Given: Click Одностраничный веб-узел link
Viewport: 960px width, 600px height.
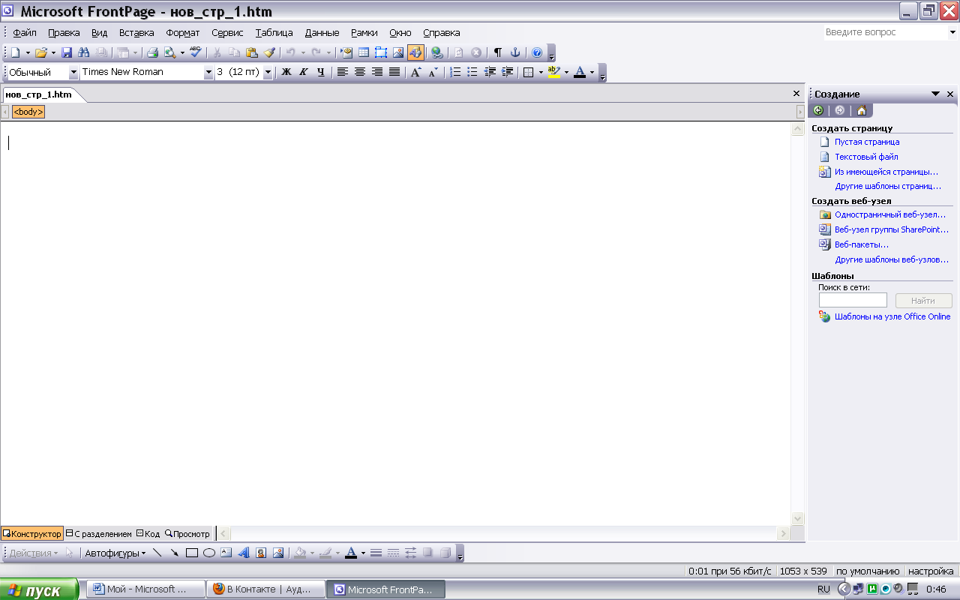Looking at the screenshot, I should click(890, 214).
